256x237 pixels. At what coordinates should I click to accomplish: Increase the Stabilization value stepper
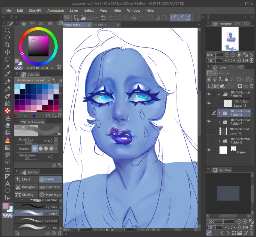pos(52,156)
